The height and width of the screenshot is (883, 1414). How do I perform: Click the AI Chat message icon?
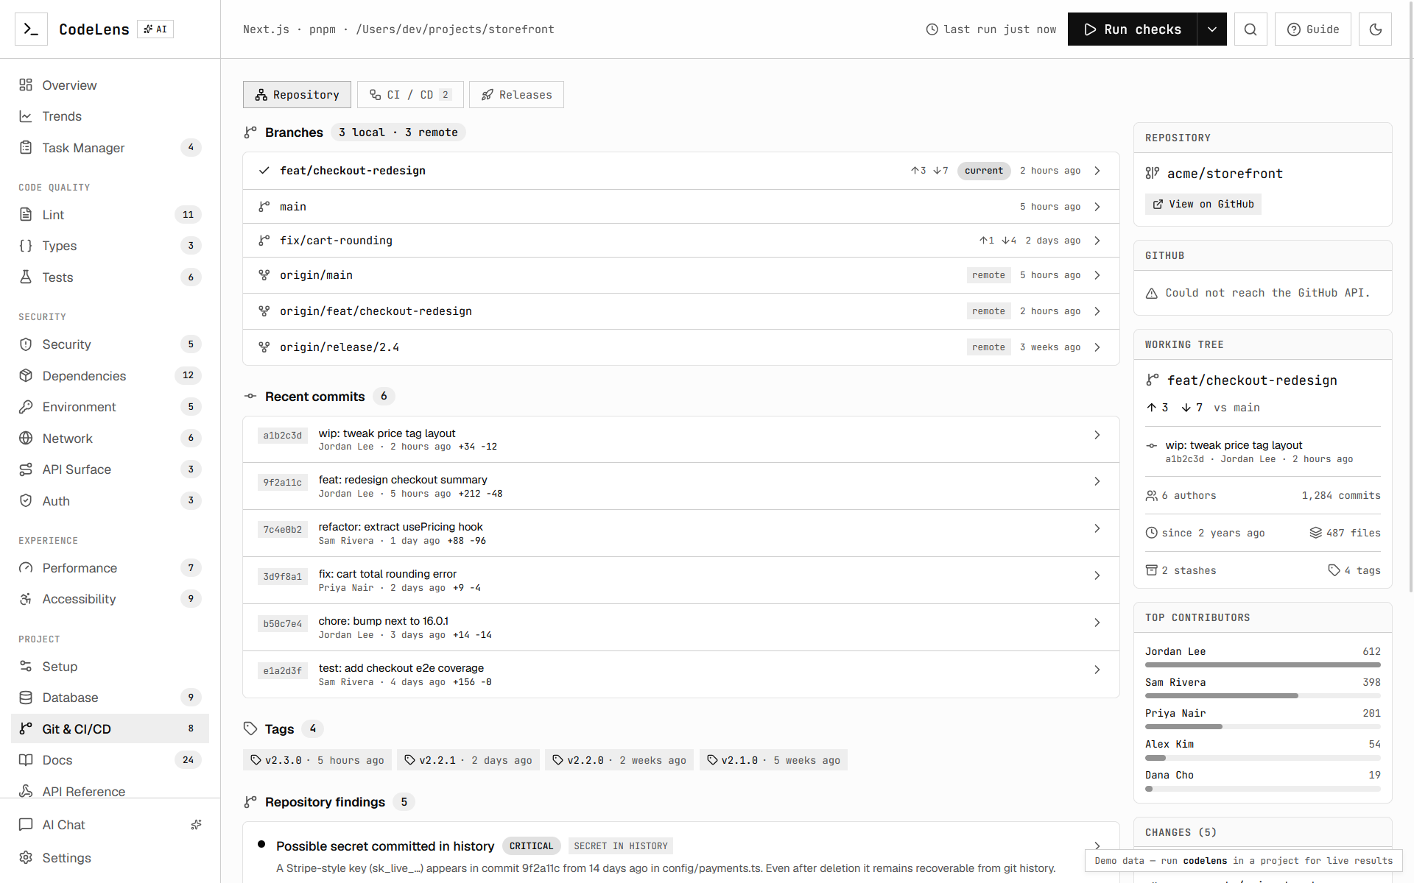pyautogui.click(x=26, y=824)
